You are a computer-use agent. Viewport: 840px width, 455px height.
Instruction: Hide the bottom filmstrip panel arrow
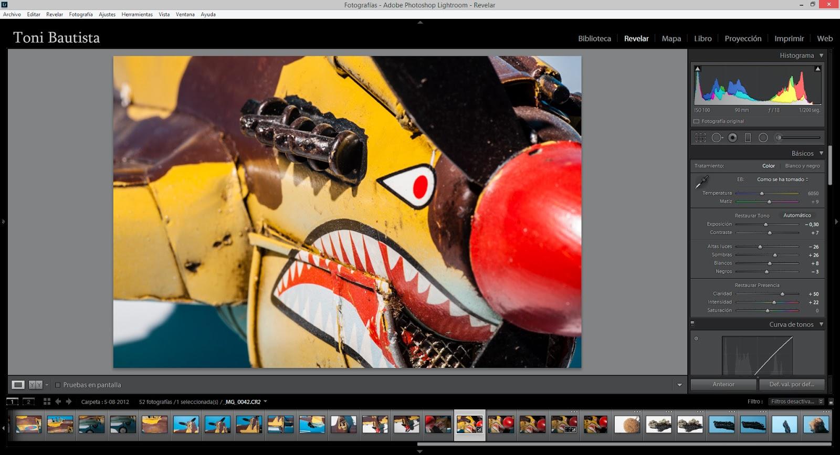420,451
